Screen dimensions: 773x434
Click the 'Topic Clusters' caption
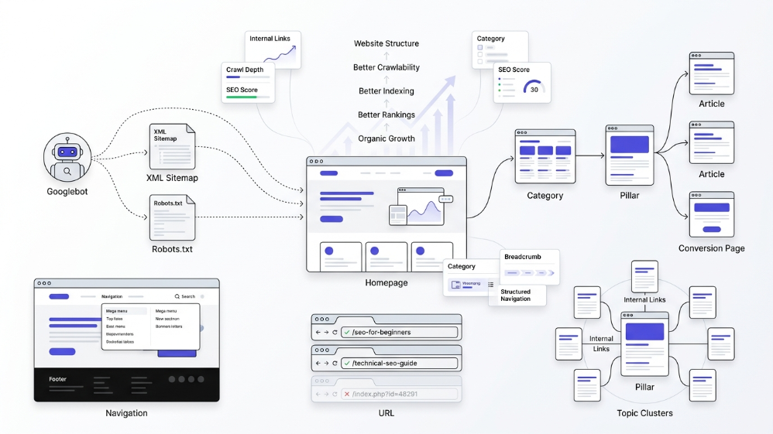point(645,413)
